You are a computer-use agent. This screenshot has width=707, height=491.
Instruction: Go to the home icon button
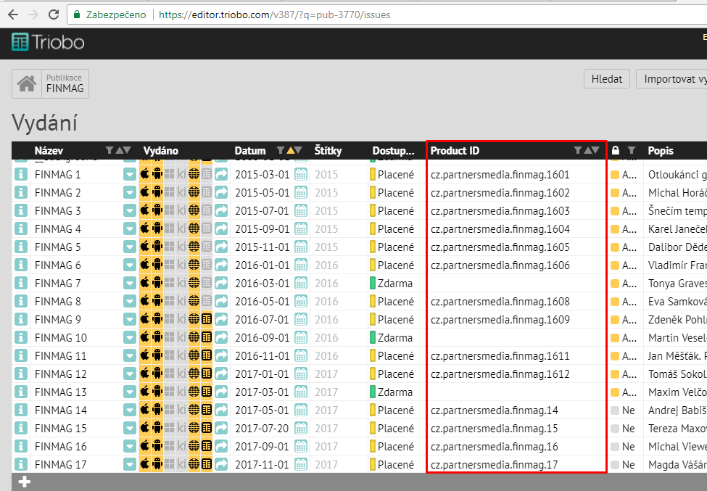point(27,83)
